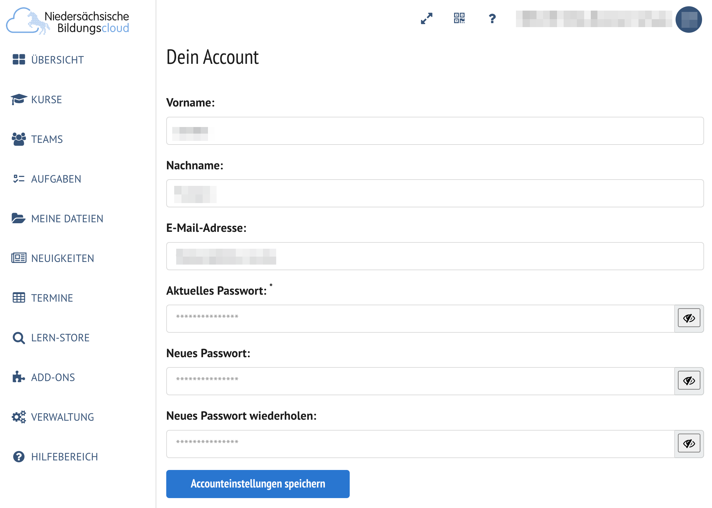This screenshot has width=712, height=508.
Task: Go to Add-ons puzzle piece entry
Action: (43, 377)
